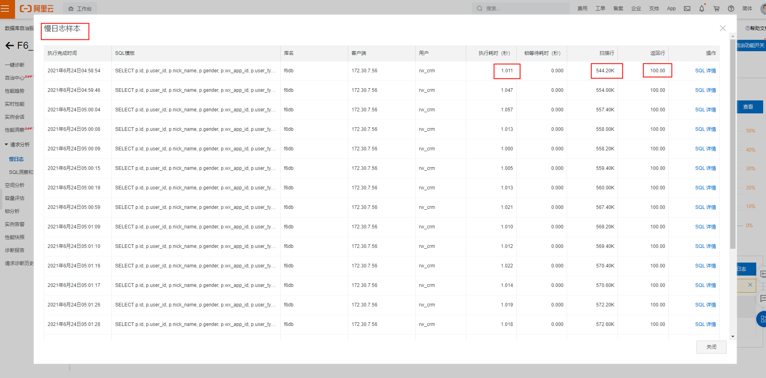This screenshot has width=766, height=378.
Task: Open 性能洞察 in sidebar
Action: point(15,130)
